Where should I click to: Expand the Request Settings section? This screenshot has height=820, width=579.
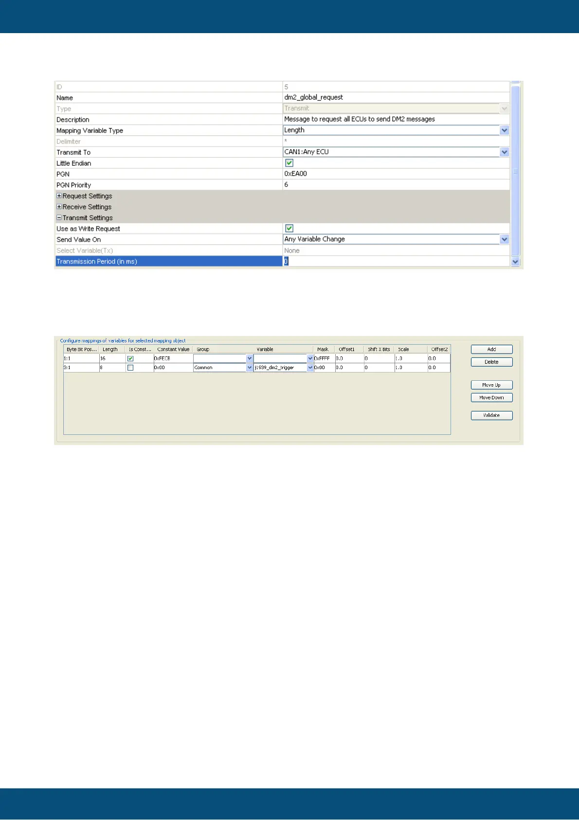(59, 196)
